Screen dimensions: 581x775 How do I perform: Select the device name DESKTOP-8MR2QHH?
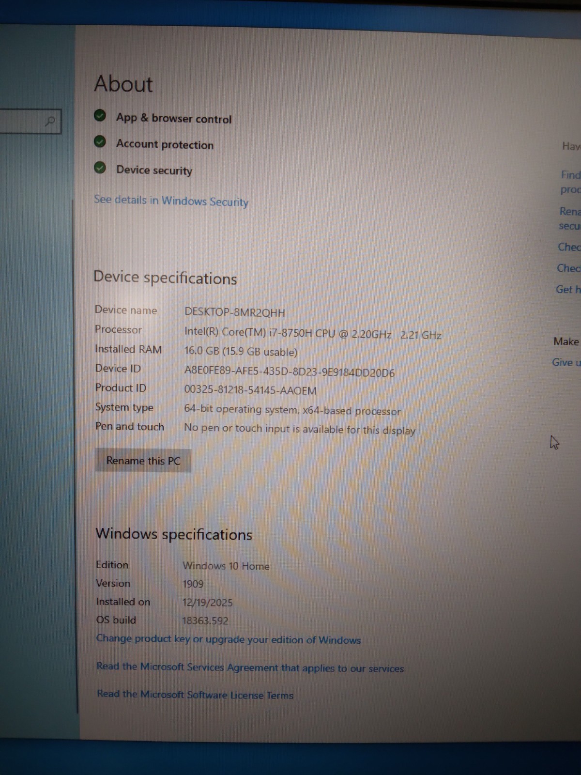(x=235, y=312)
